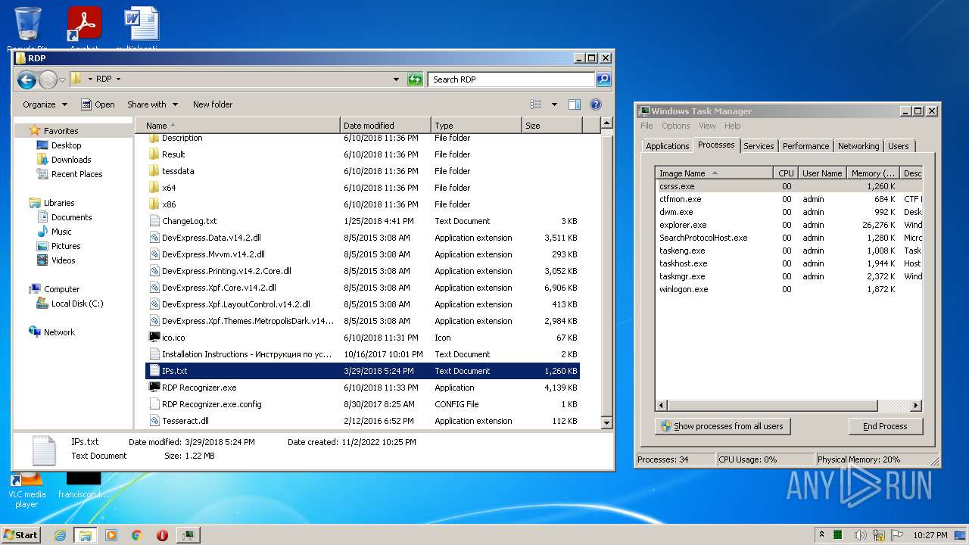Select RDP Recognizer.exe.config file
This screenshot has height=545, width=969.
363,404
